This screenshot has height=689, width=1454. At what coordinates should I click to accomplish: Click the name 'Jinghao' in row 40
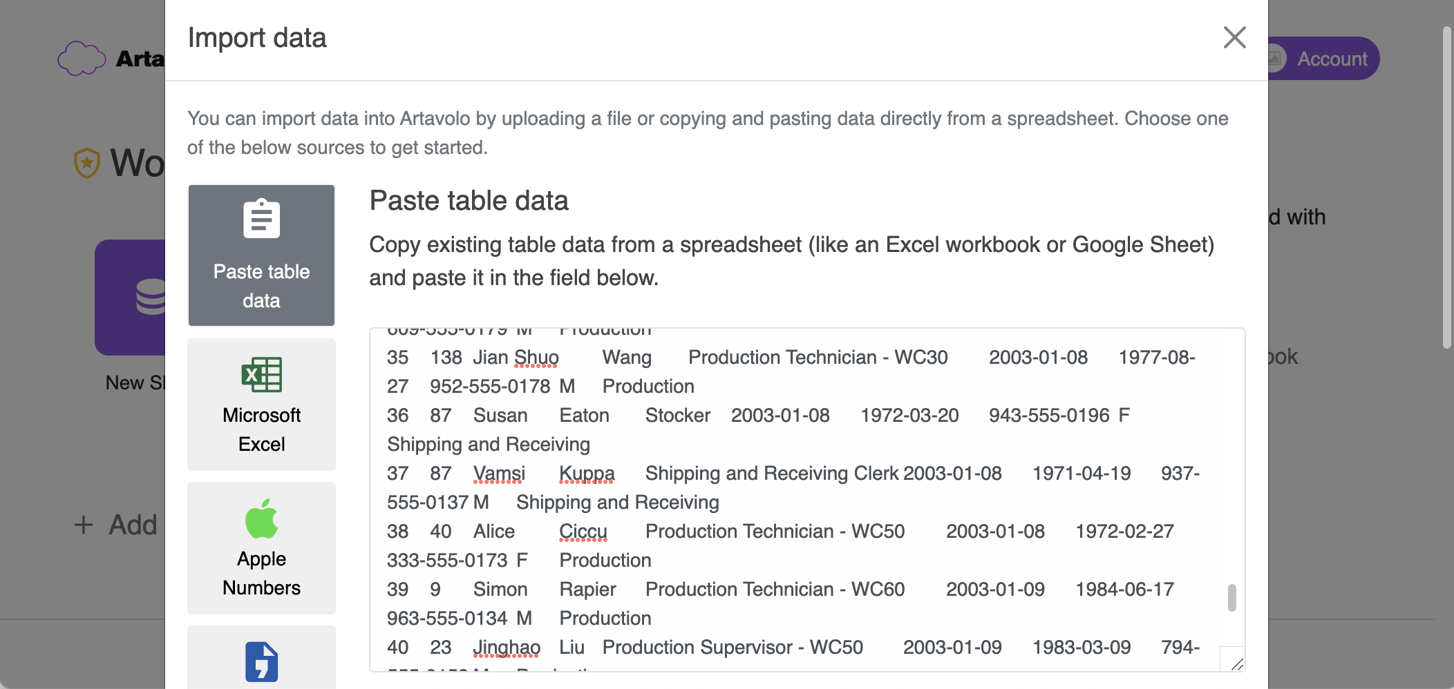(507, 648)
